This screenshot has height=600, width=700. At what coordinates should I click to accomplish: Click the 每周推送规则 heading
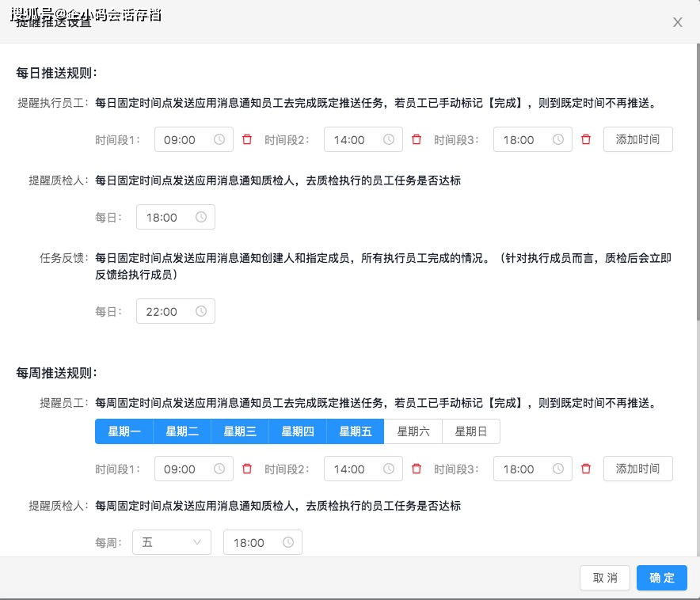[57, 373]
